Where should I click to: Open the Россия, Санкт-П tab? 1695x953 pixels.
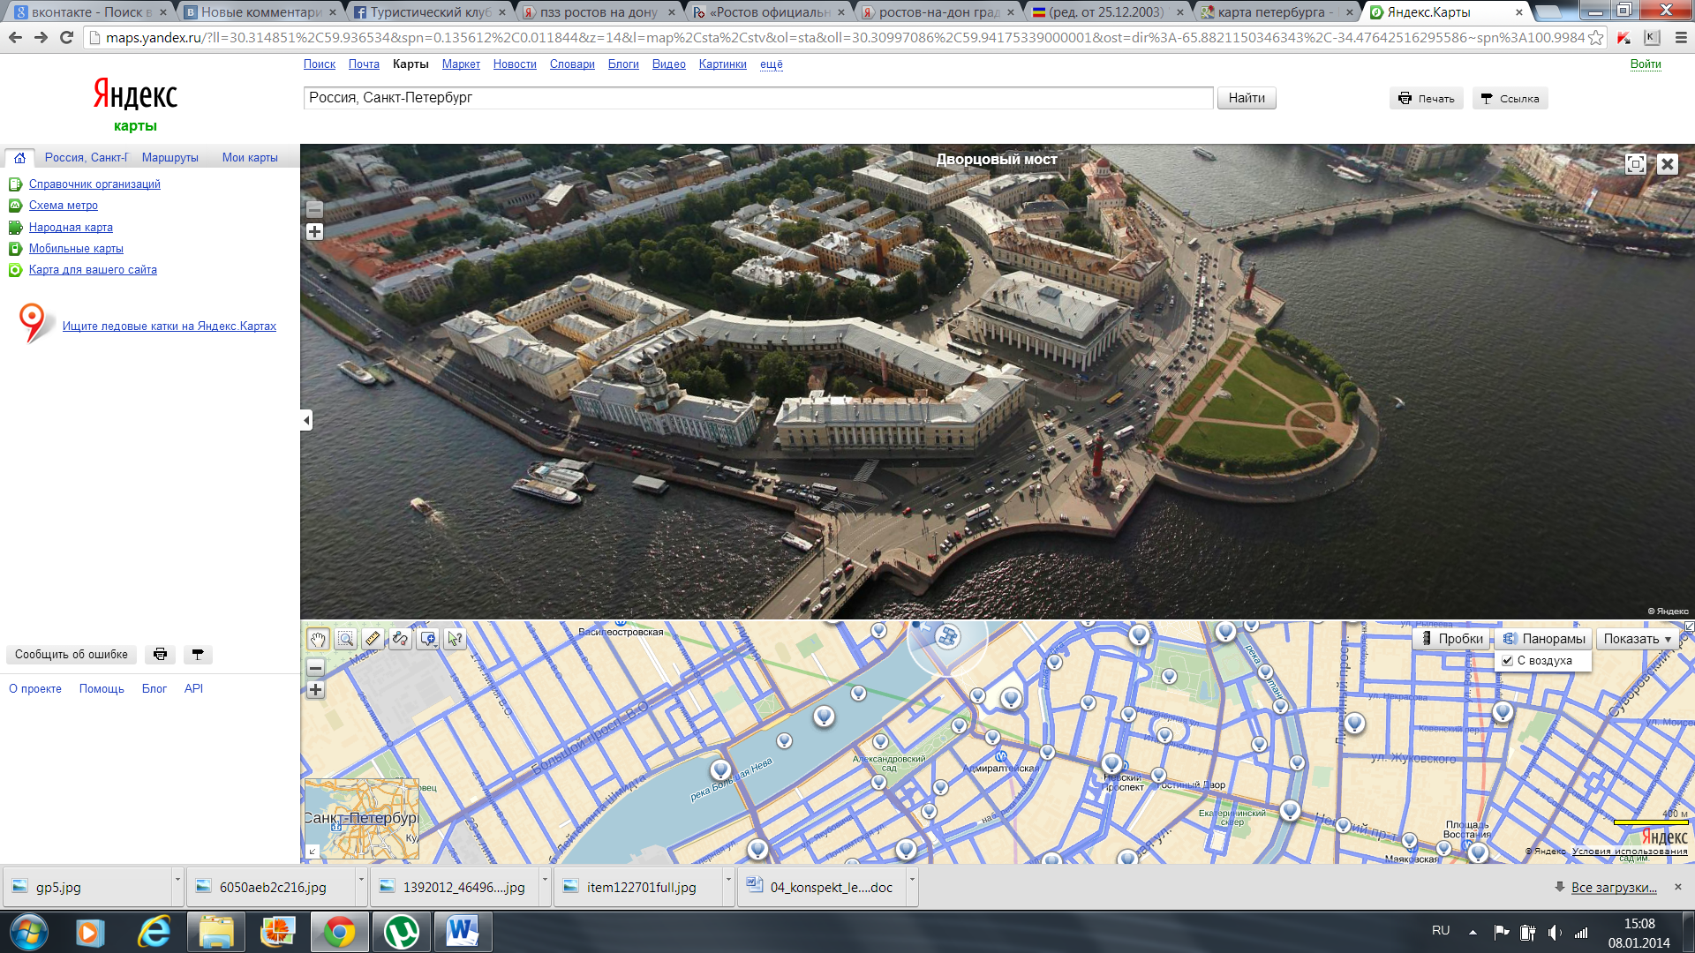click(x=86, y=158)
